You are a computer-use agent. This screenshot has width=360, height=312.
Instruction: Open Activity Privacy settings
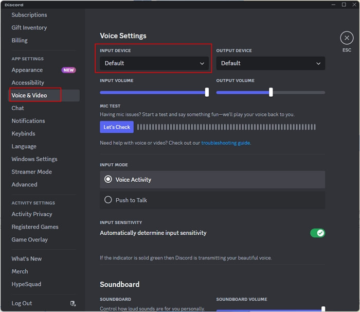[x=32, y=214]
